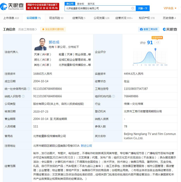Screen dimensions: 181x182
Task: Click the former name 北京能量影视传播有限公司
Action: tap(50, 136)
